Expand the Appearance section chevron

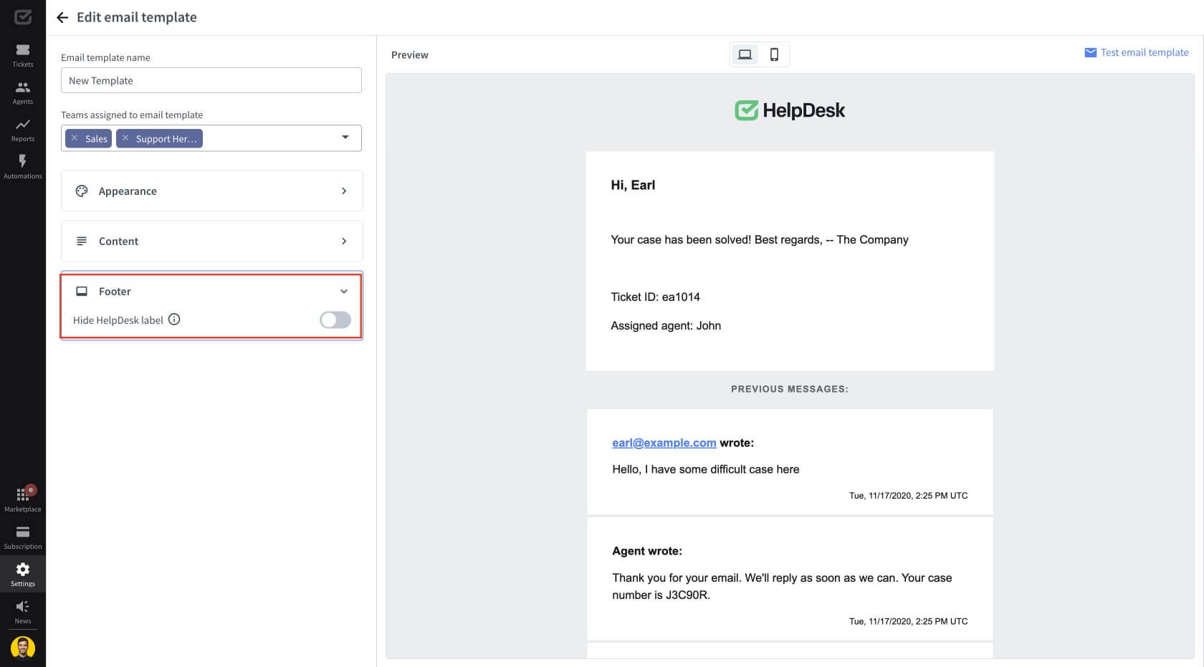pos(344,191)
